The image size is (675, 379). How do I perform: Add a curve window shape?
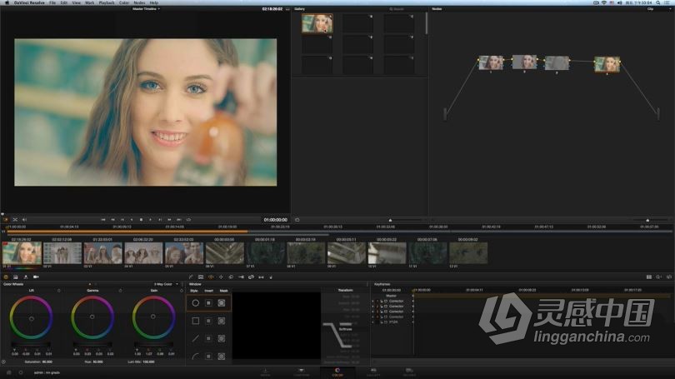pos(196,357)
